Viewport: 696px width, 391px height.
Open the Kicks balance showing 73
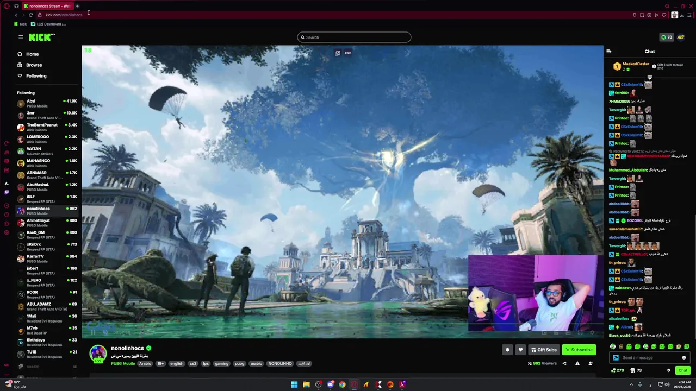pos(666,37)
